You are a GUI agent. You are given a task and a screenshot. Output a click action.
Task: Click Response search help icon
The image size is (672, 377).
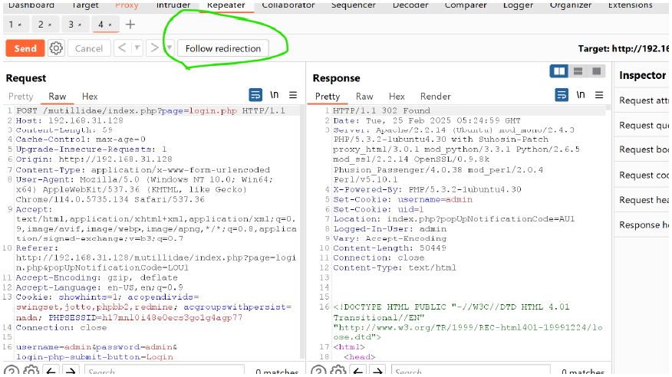318,371
